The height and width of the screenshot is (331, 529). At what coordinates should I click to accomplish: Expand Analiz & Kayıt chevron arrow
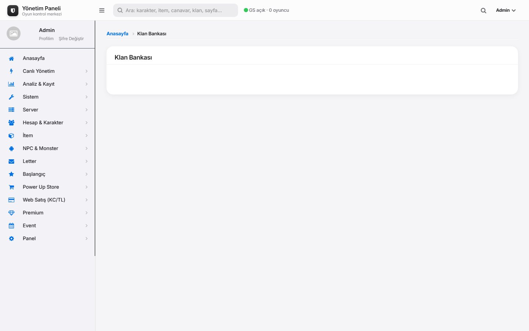click(x=87, y=84)
